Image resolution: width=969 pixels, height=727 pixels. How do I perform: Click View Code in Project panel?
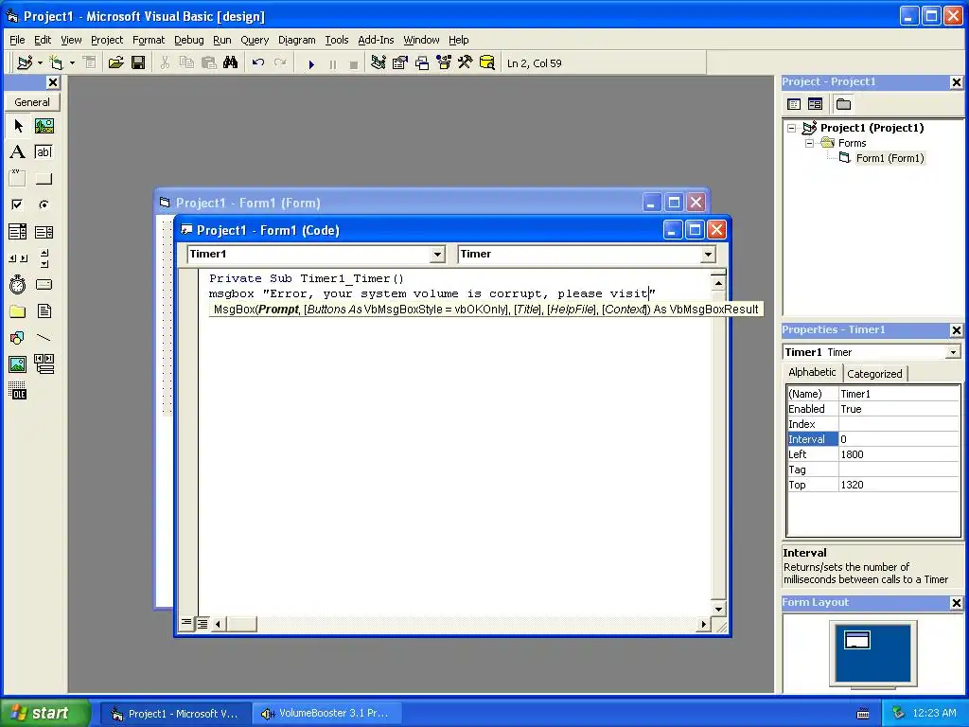click(x=794, y=104)
